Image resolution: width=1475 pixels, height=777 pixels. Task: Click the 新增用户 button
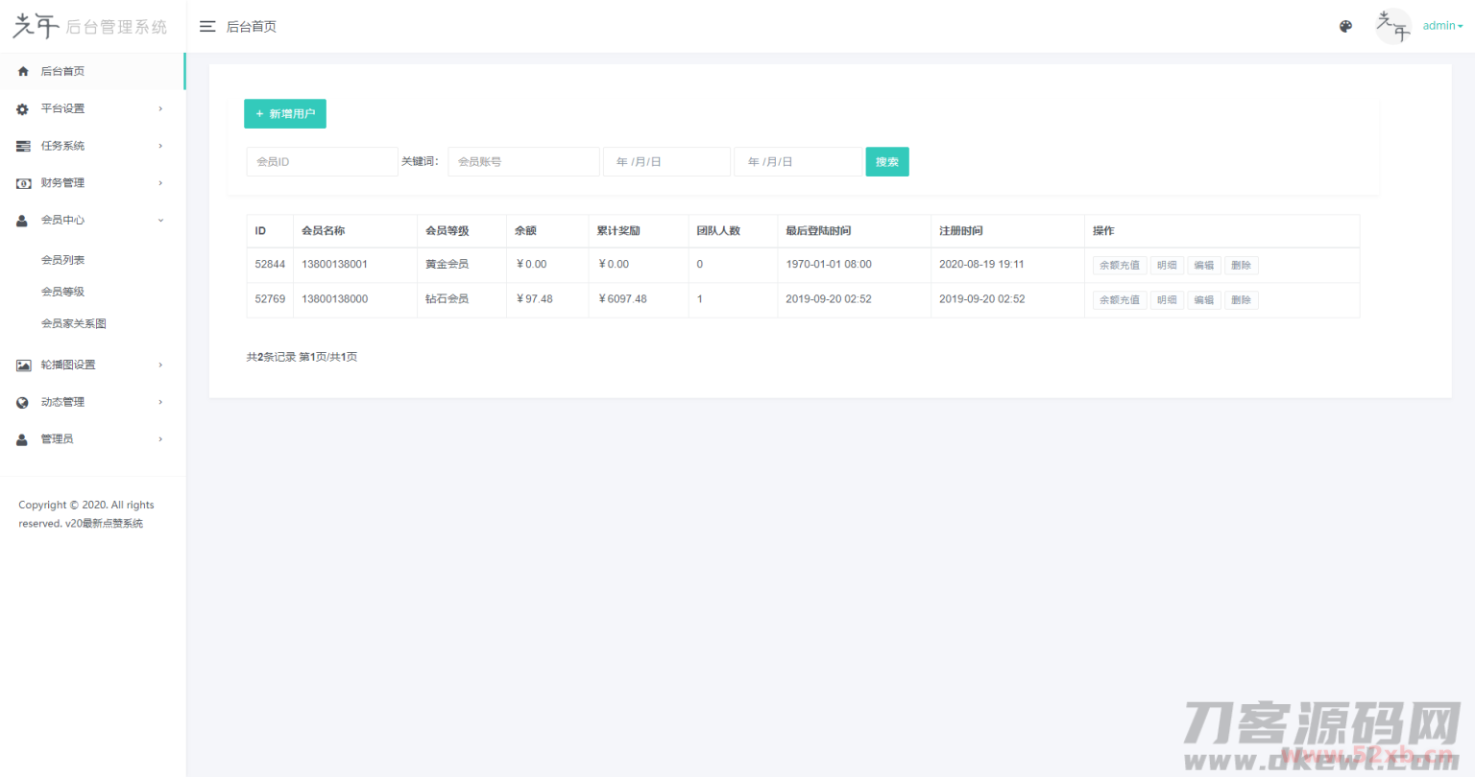pyautogui.click(x=285, y=114)
